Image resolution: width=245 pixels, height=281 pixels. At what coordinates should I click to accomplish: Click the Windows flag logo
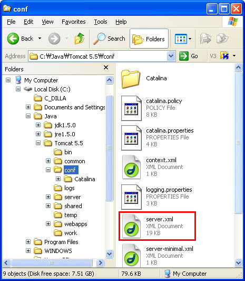[x=233, y=22]
